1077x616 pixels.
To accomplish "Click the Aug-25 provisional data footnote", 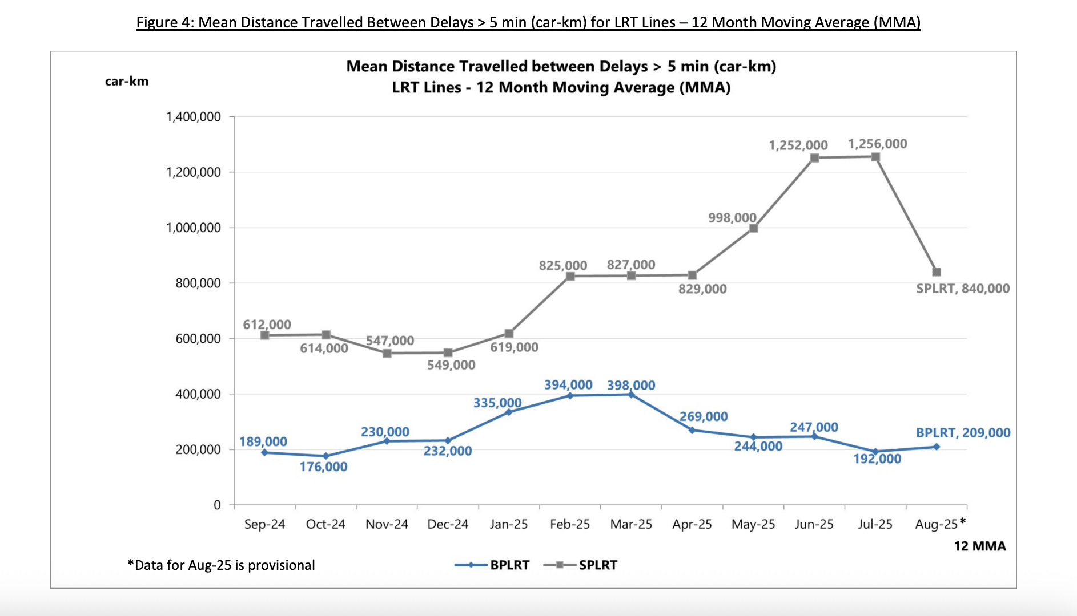I will coord(221,565).
